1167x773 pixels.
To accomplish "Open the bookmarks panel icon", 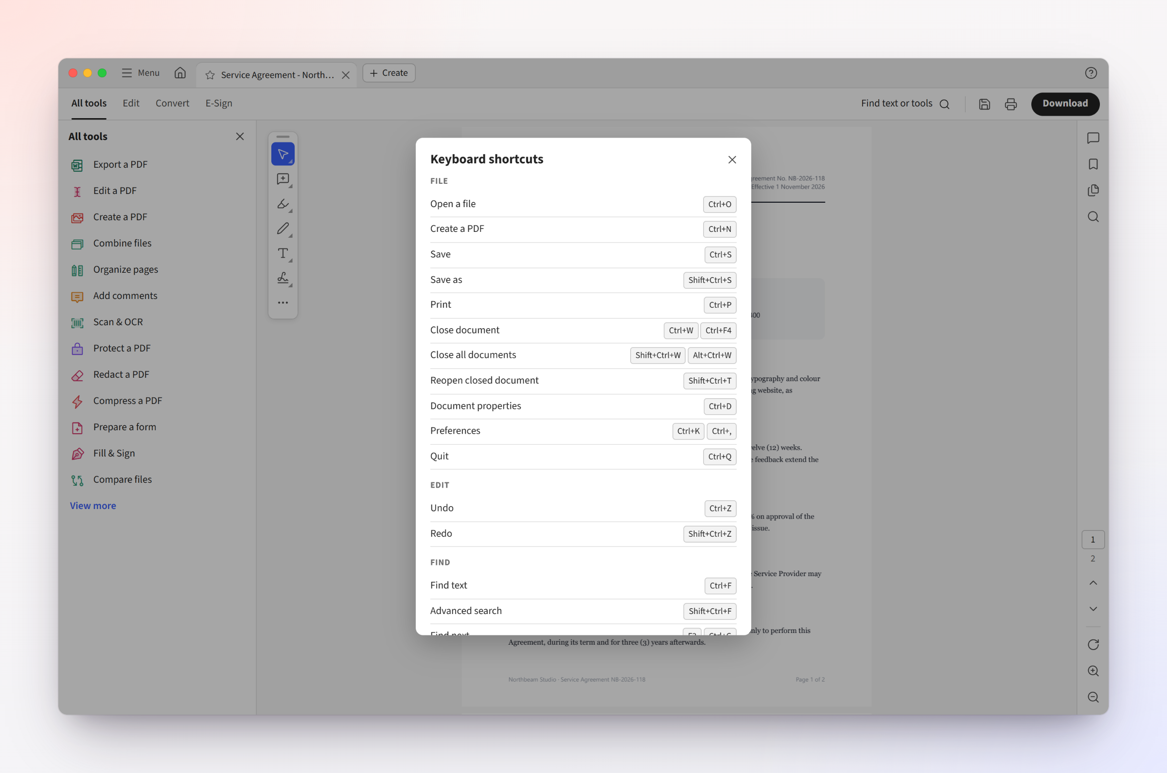I will click(x=1093, y=164).
